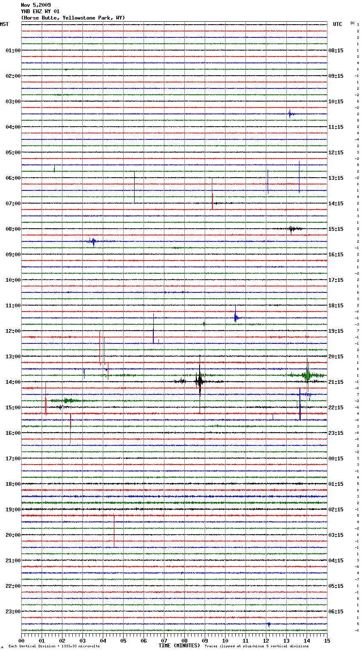
Task: Select the "10:00" MST time label
Action: click(13, 280)
